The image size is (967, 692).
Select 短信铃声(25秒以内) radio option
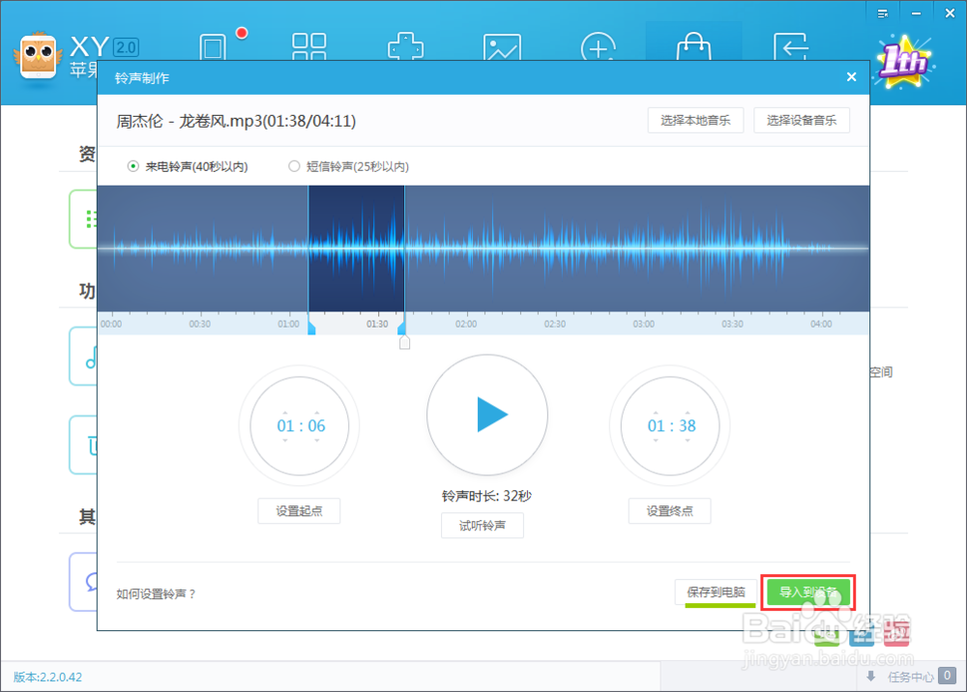tap(294, 166)
